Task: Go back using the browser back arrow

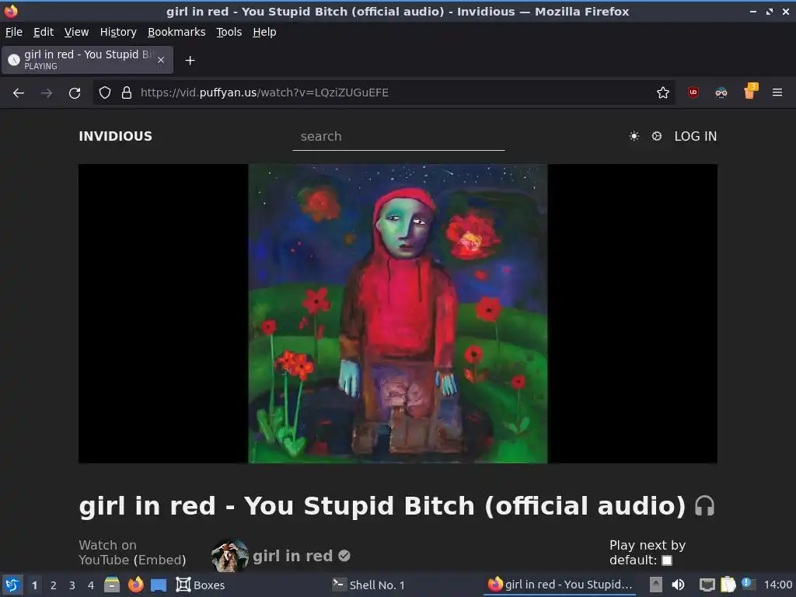Action: [x=19, y=93]
